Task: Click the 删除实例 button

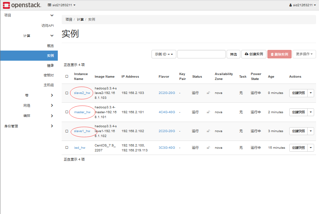Action: click(279, 54)
